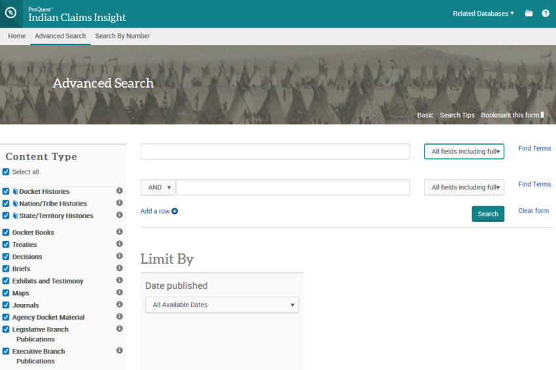Click book icon next to Docket Histories
Image resolution: width=556 pixels, height=370 pixels.
pyautogui.click(x=15, y=191)
